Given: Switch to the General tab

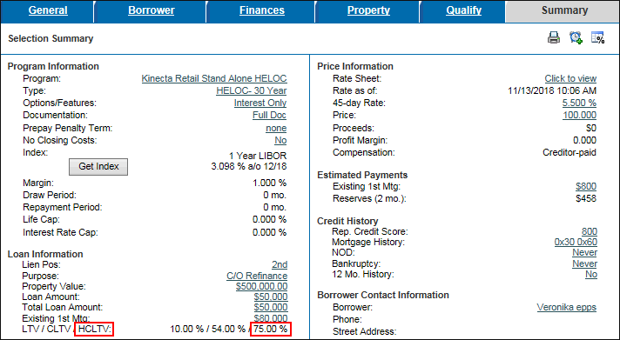Looking at the screenshot, I should (x=48, y=10).
